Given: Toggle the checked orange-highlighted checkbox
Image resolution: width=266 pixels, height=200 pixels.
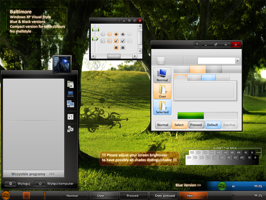Looking at the screenshot, I should 116,41.
